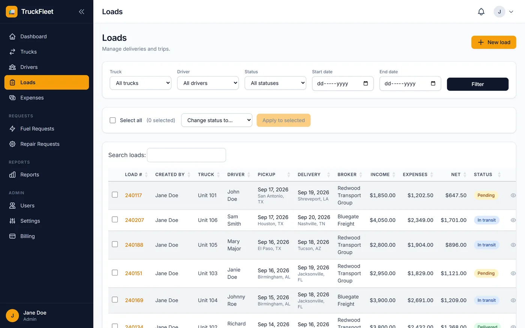Open Billing in admin menu
The image size is (525, 328).
point(46,236)
